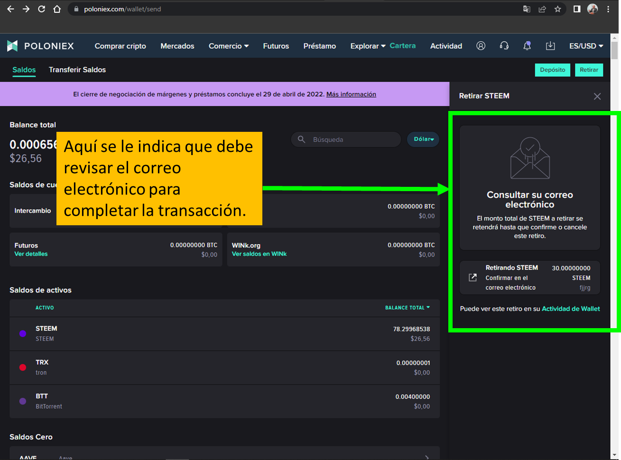Click the WINk.org account card title
The image size is (621, 460).
coord(246,246)
